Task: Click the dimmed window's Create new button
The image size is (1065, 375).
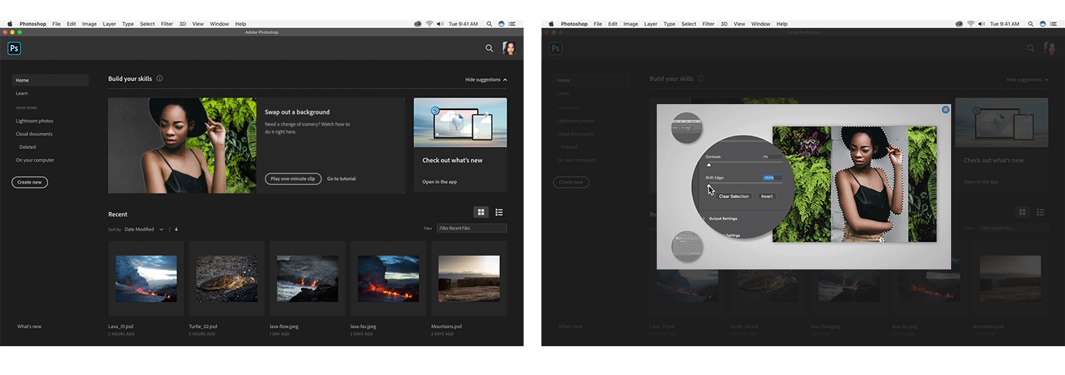Action: pos(571,182)
